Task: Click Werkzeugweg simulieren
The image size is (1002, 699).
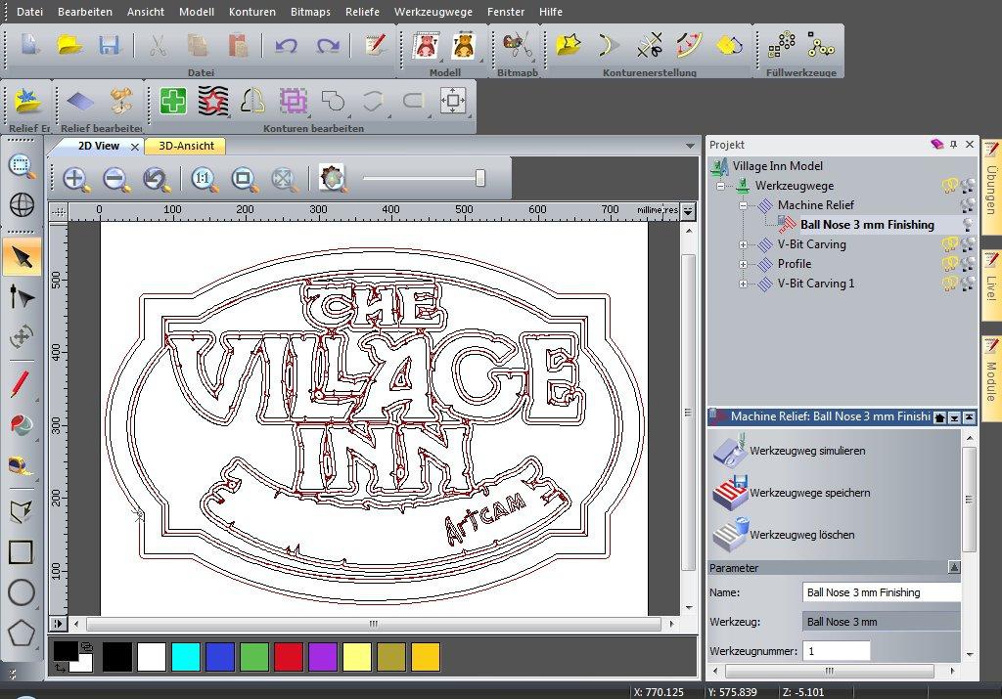Action: click(x=789, y=451)
